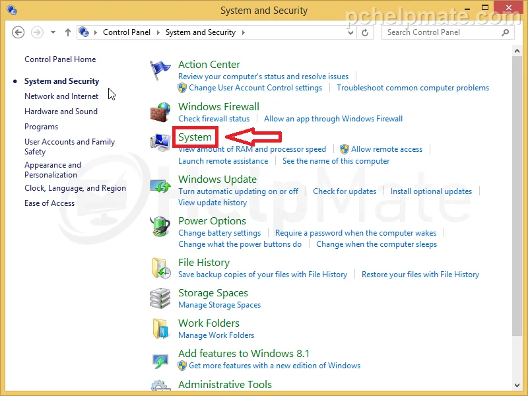Expand the address bar history dropdown
528x396 pixels.
click(350, 32)
